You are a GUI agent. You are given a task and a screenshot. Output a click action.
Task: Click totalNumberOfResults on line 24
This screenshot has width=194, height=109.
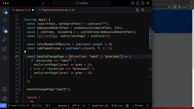pos(54,44)
